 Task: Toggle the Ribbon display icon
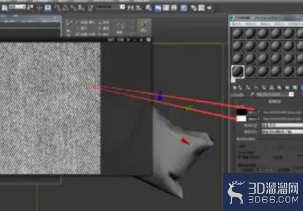pyautogui.click(x=157, y=8)
